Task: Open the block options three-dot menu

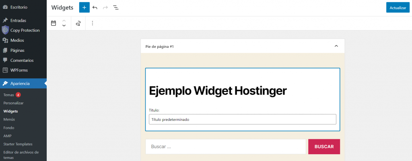Action: (x=92, y=23)
